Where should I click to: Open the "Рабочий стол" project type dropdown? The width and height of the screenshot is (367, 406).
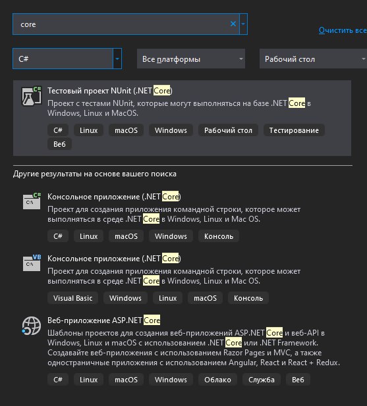[313, 59]
